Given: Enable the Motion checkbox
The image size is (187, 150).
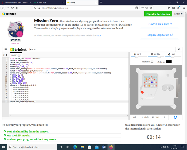Looking at the screenshot, I should tap(152, 62).
